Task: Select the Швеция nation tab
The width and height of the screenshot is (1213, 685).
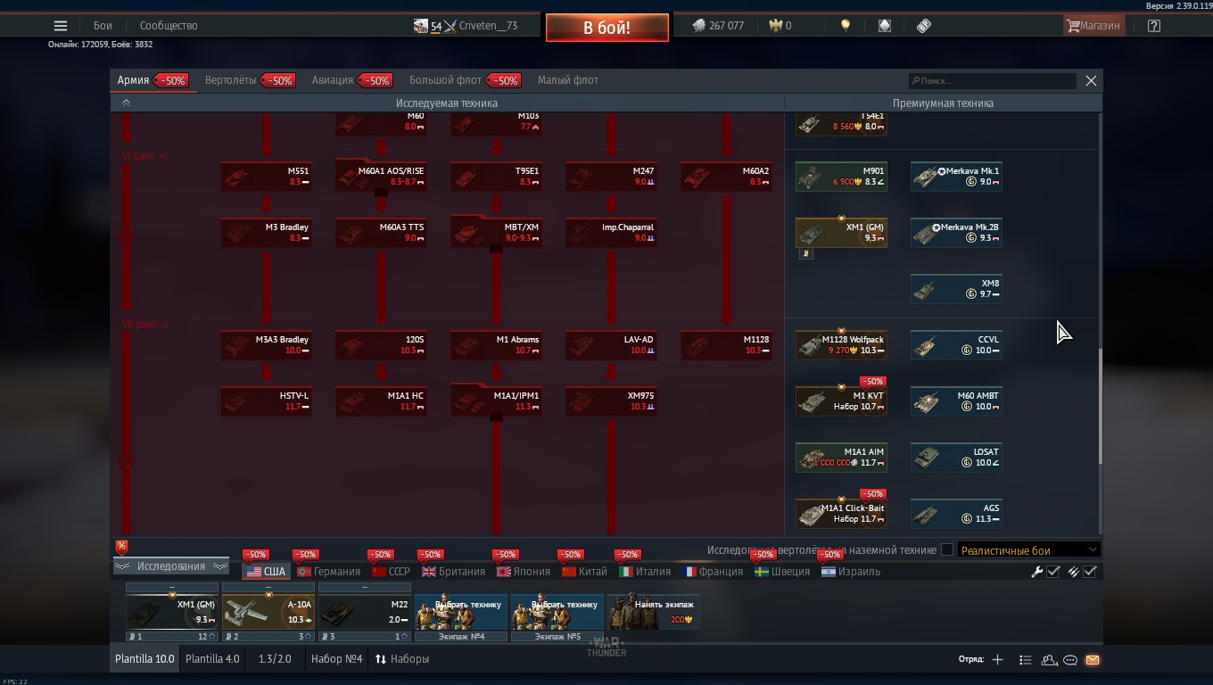Action: click(x=782, y=572)
